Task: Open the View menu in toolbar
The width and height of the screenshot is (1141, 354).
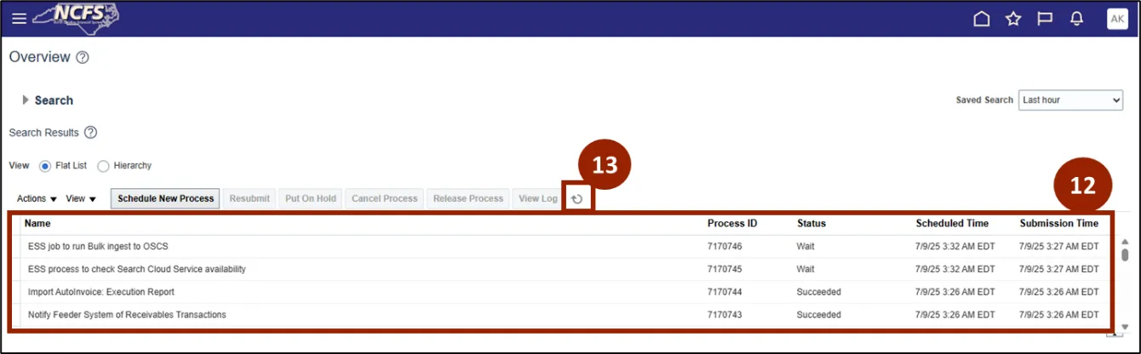Action: [81, 199]
